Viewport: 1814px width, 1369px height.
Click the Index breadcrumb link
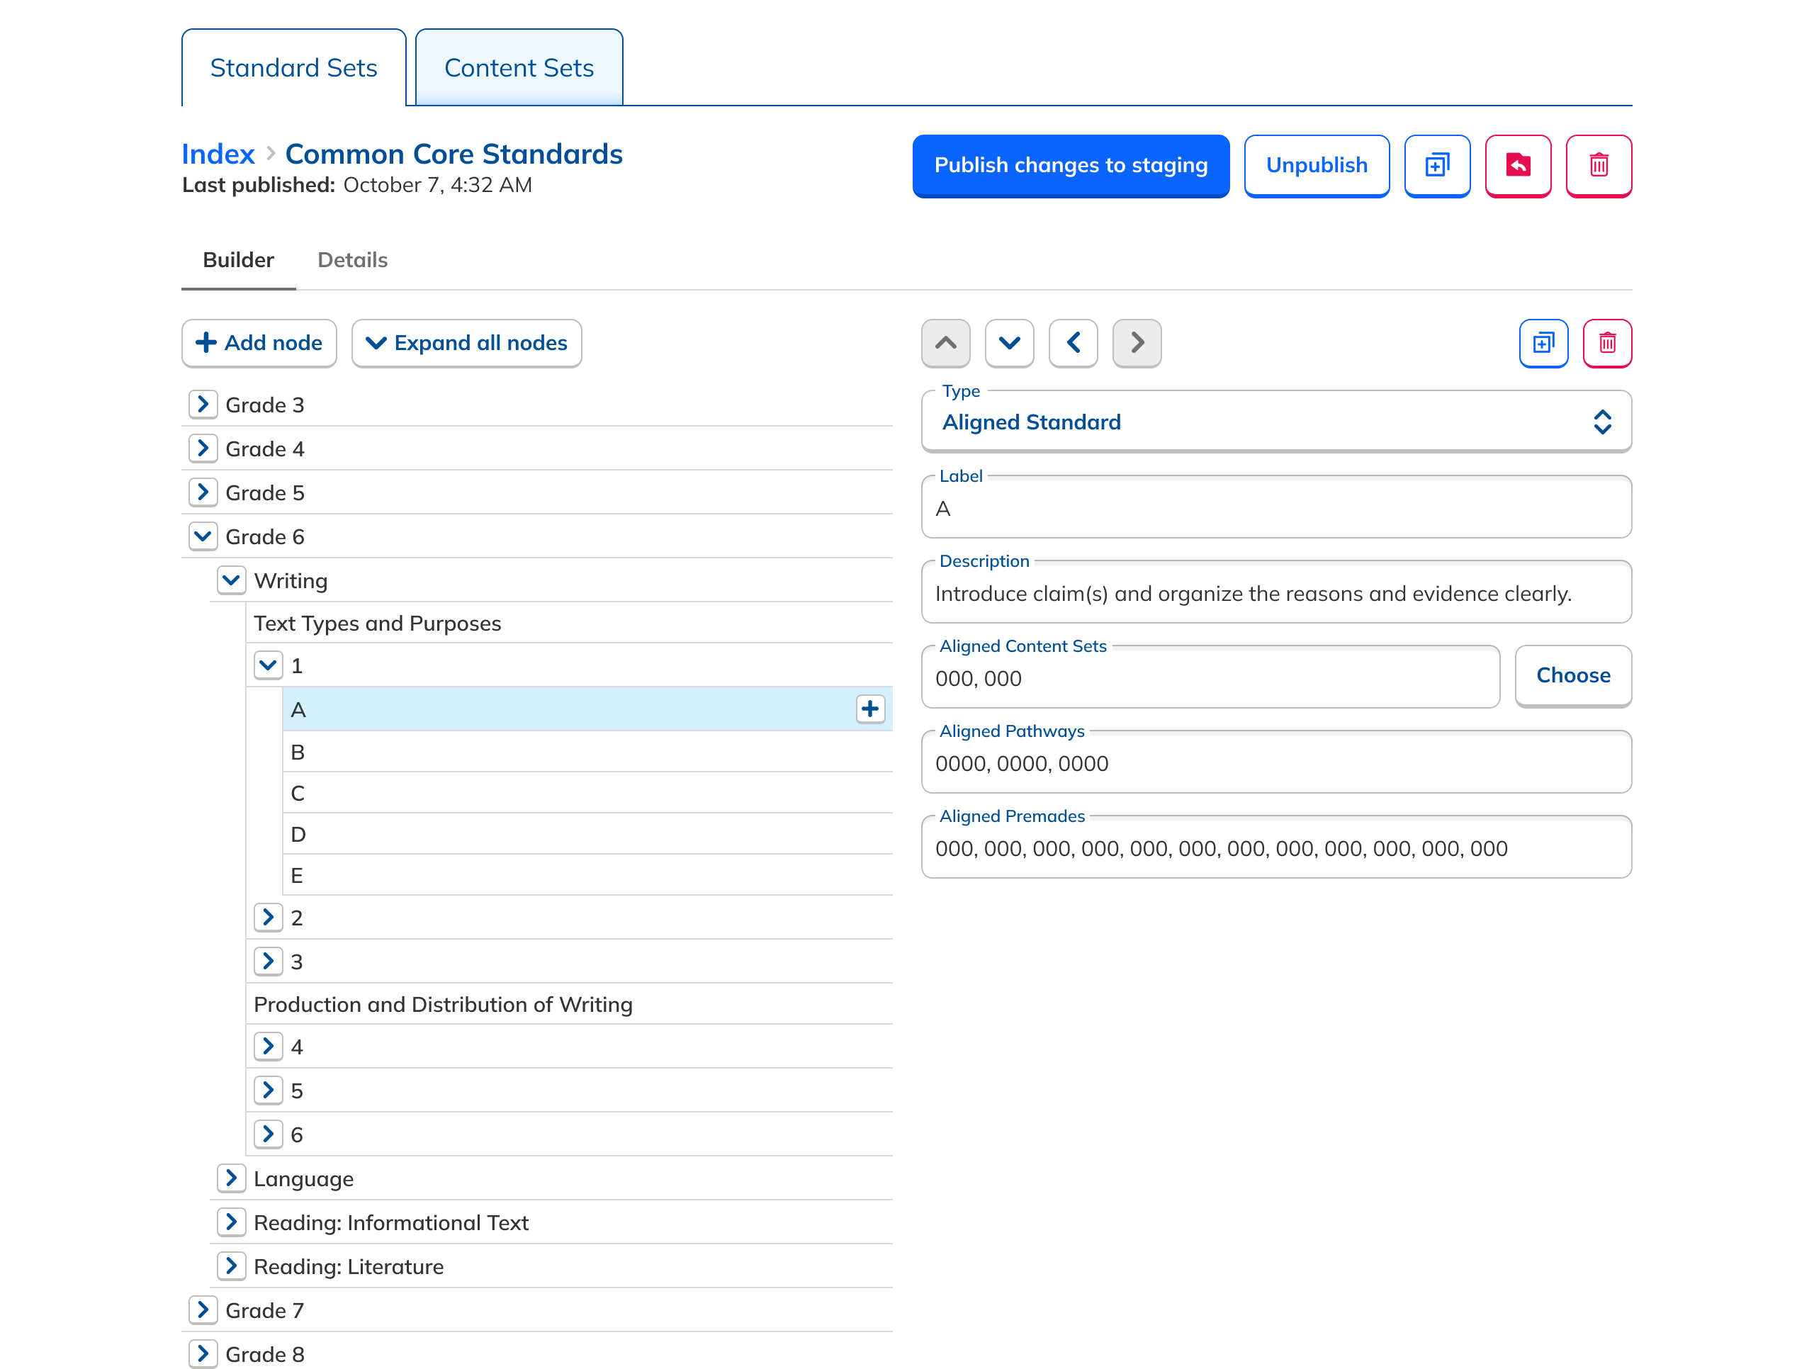tap(218, 153)
